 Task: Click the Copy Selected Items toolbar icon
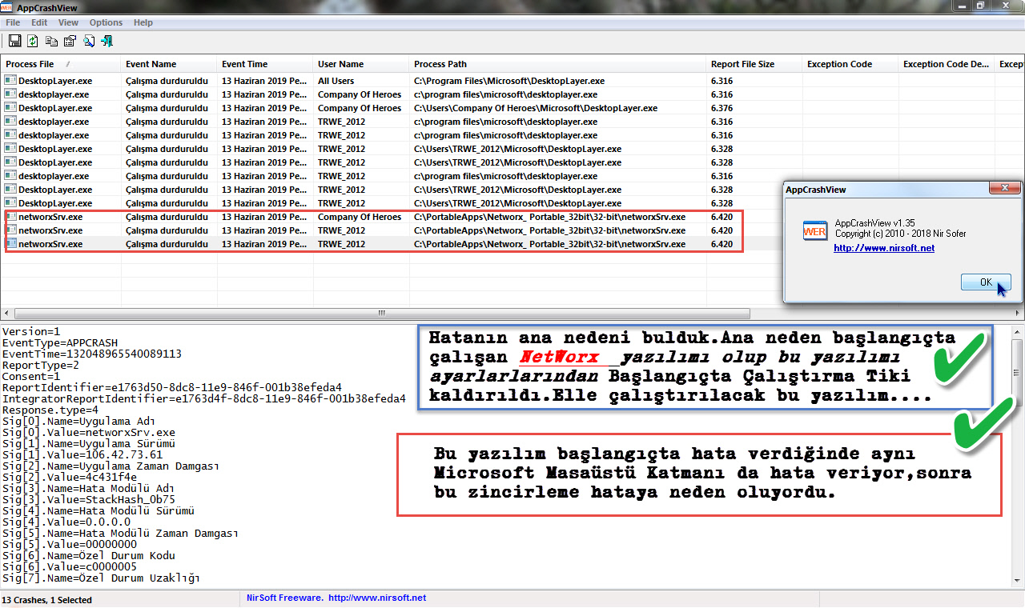click(x=52, y=41)
